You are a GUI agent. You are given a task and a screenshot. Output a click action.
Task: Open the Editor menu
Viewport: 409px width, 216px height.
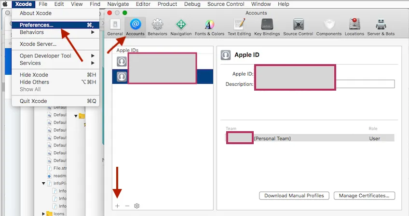(x=143, y=4)
